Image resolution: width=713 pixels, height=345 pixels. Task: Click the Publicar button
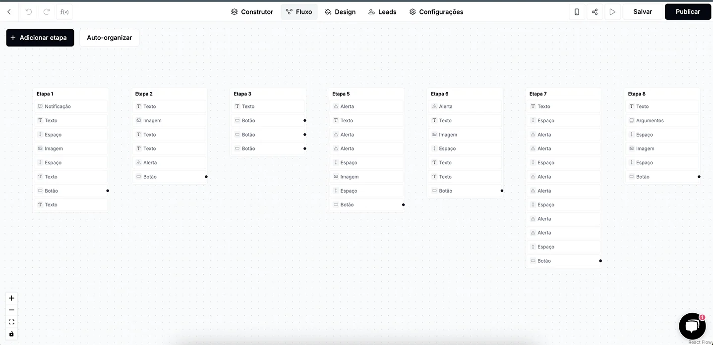[x=687, y=12]
